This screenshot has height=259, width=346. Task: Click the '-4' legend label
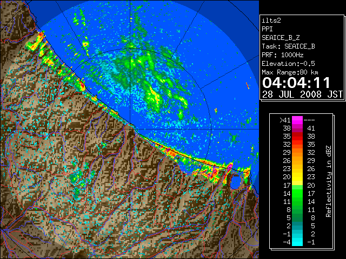click(x=287, y=242)
